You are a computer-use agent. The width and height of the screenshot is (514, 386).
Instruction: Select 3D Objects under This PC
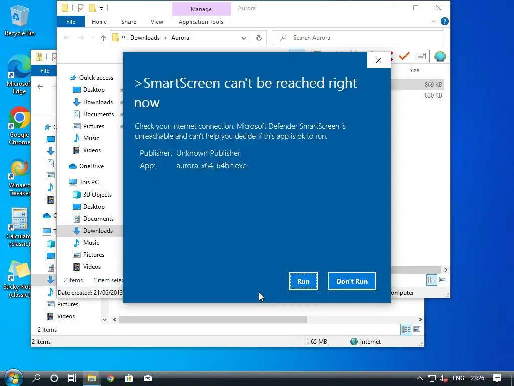point(92,195)
